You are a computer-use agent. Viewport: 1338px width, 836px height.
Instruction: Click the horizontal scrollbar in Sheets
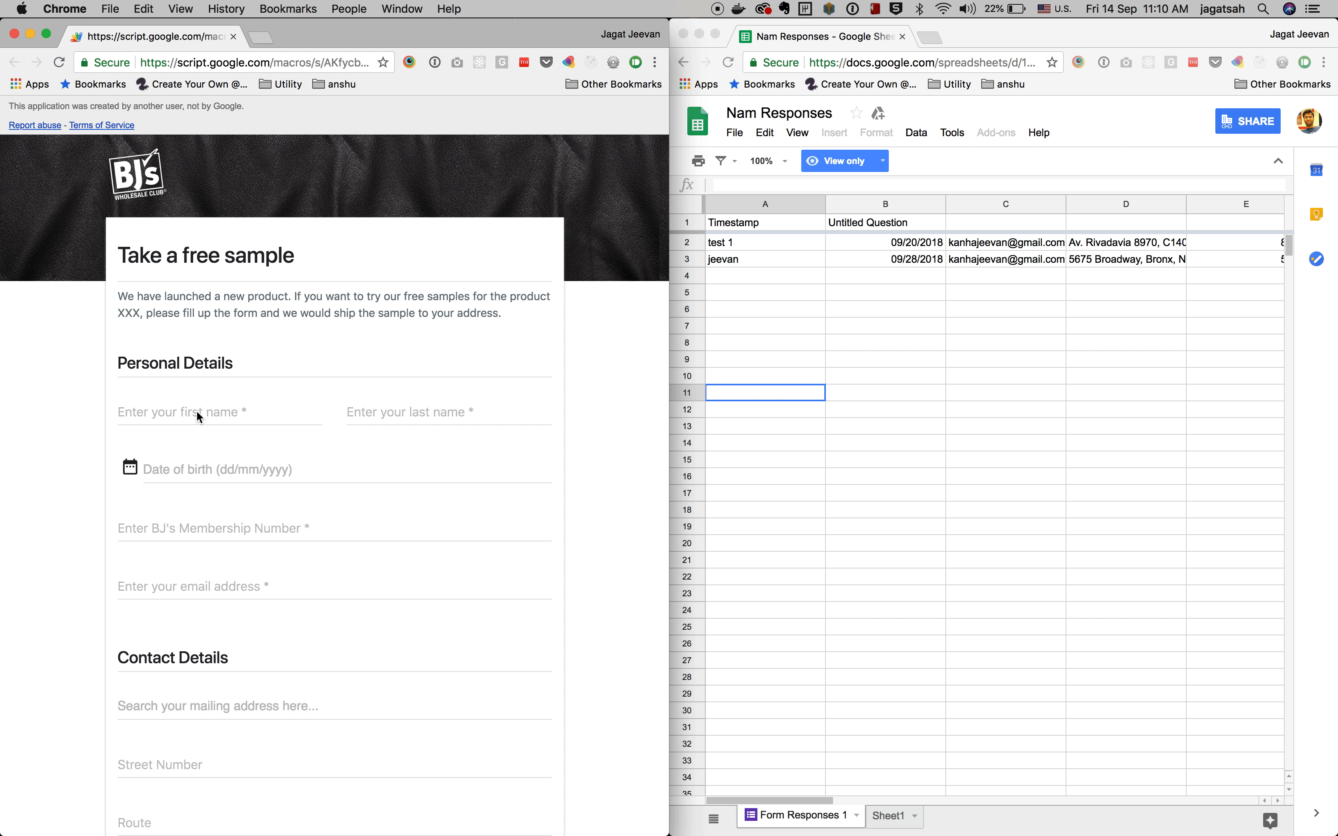point(770,801)
